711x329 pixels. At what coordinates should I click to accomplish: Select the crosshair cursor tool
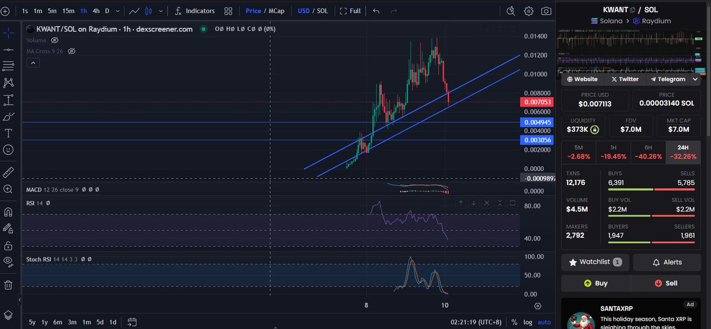click(x=8, y=32)
